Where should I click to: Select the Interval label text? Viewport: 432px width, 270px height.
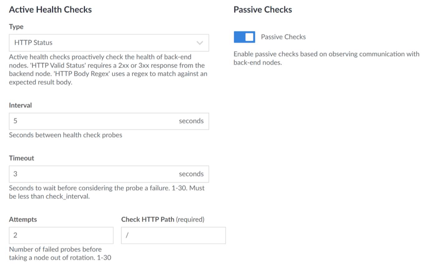tap(20, 105)
